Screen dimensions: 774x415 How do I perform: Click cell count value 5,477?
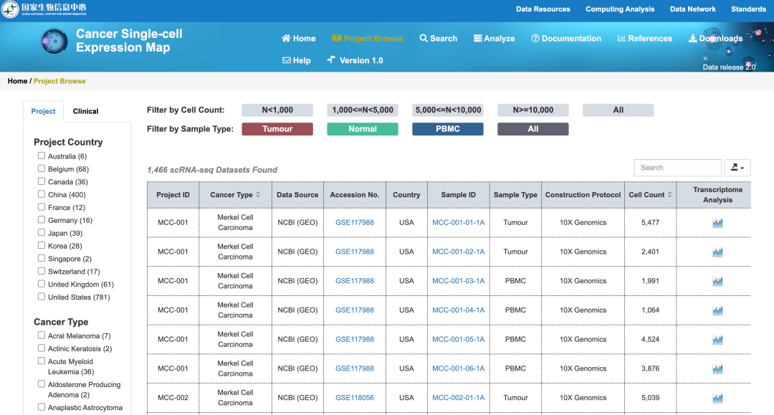click(650, 222)
